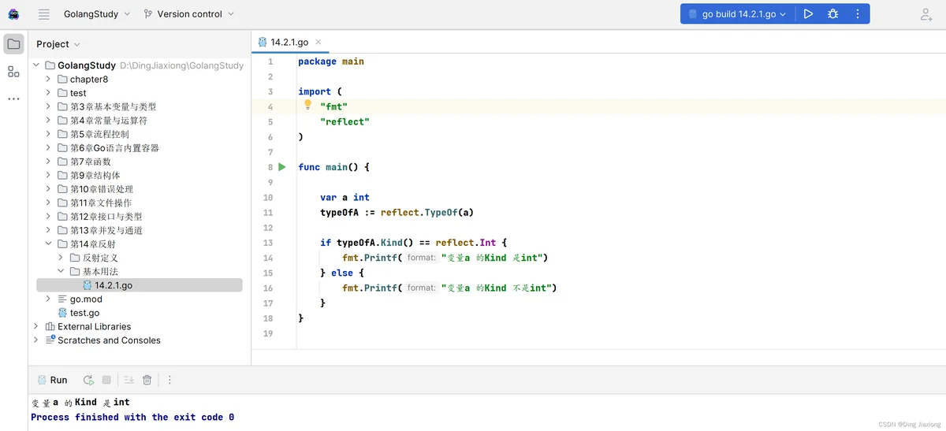Select the 14.2.1.go file in tree
The height and width of the screenshot is (431, 946).
(139, 285)
